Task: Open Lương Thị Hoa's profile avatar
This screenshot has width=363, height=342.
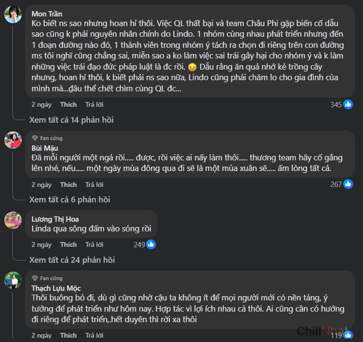Action: pyautogui.click(x=13, y=220)
